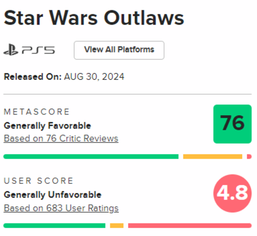Viewport: 257px width, 236px height.
Task: Select red negative segment of critic bar
Action: point(249,157)
